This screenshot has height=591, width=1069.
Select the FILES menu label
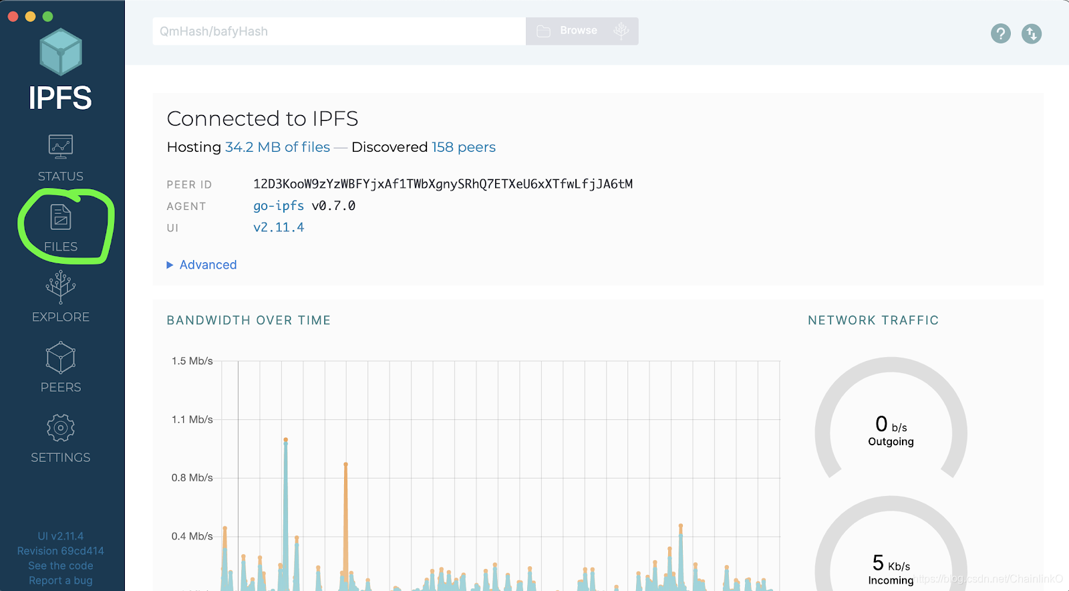pos(61,247)
